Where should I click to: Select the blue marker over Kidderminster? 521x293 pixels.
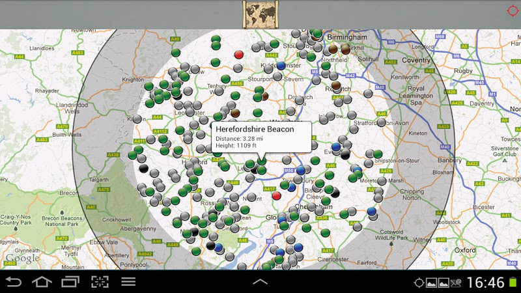281,65
